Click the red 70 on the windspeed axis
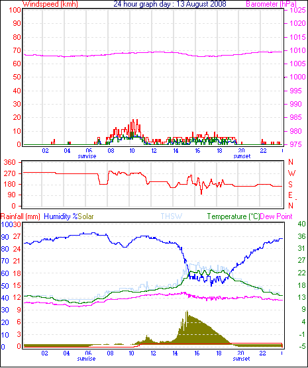 click(17, 50)
